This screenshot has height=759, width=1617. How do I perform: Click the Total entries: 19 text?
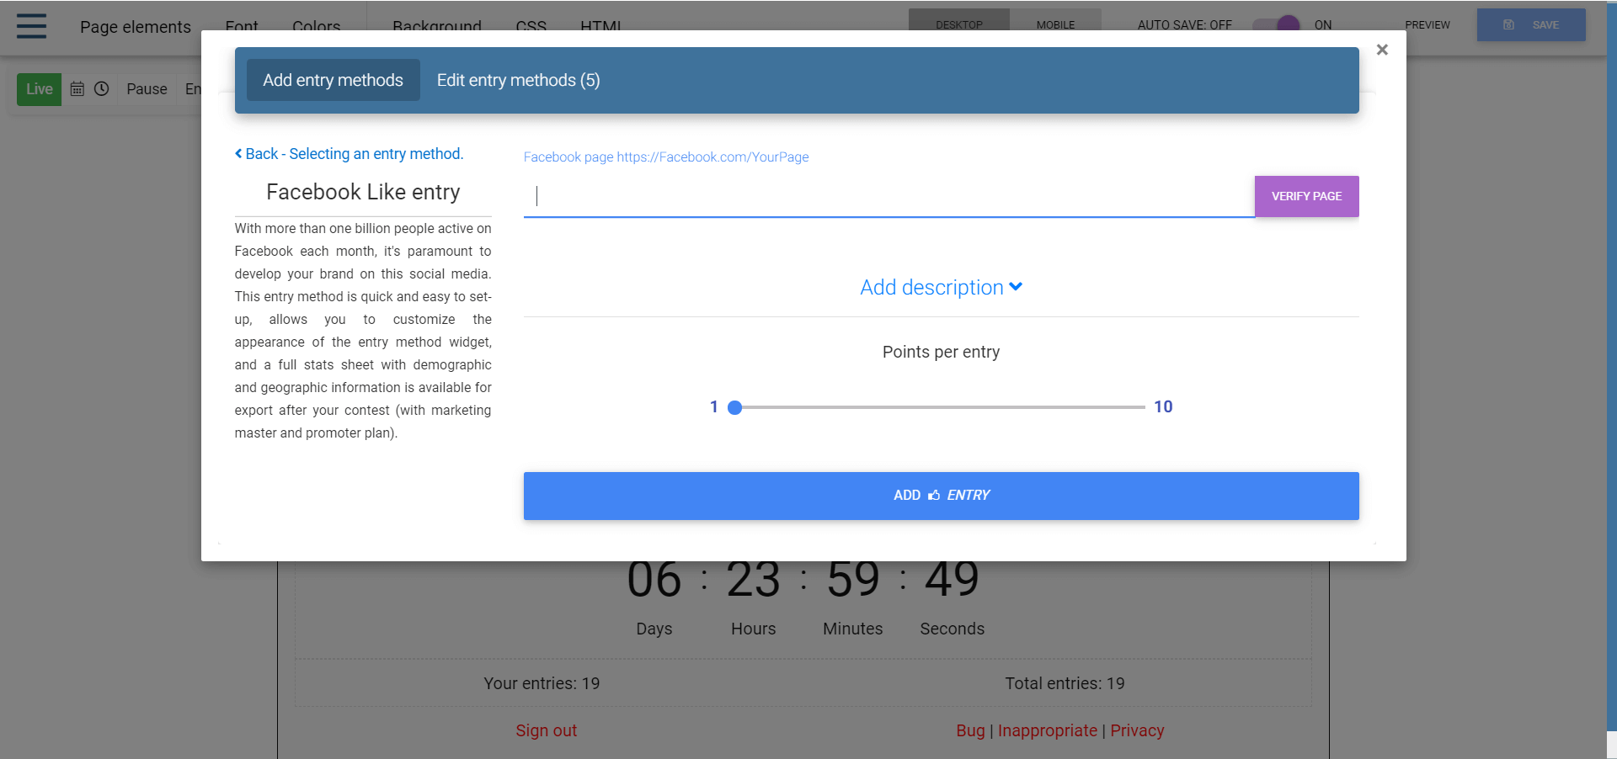[x=1065, y=683]
